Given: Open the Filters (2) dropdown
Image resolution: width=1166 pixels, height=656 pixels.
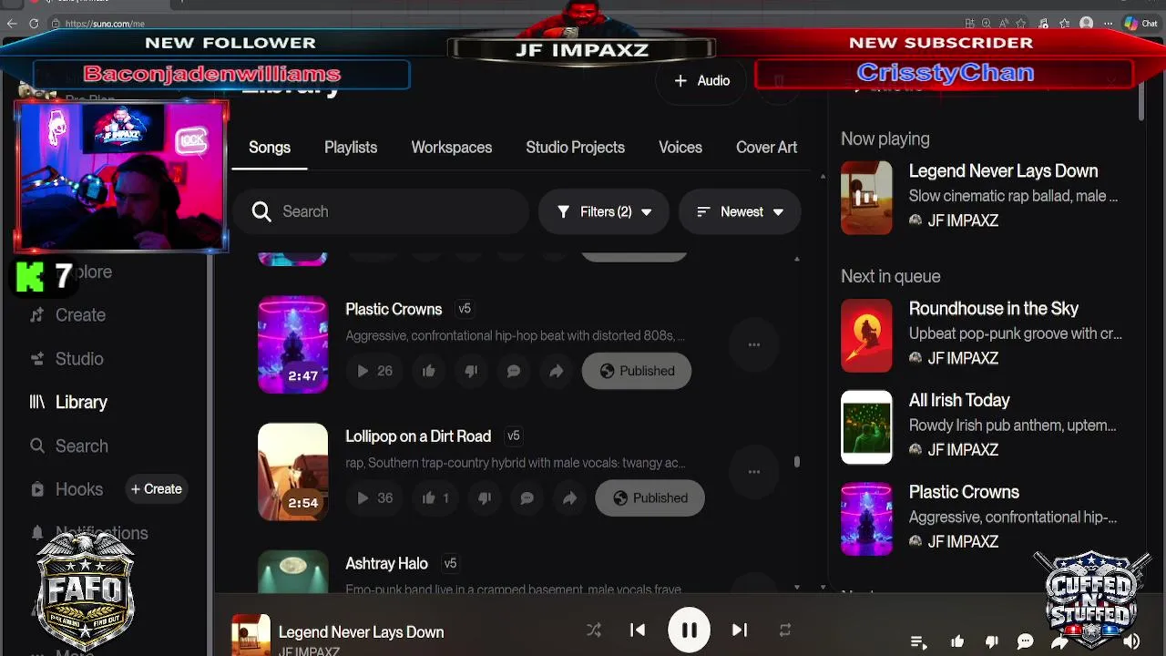Looking at the screenshot, I should [604, 211].
